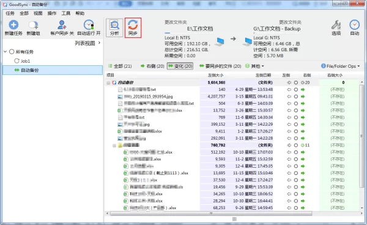This screenshot has height=225, width=367.
Task: Open 自动 auto clock icon at right
Action: [354, 25]
